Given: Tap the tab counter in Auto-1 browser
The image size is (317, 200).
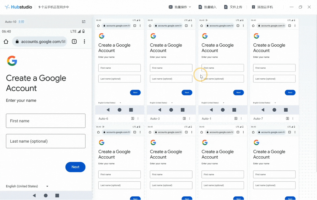Looking at the screenshot, I should (238, 26).
